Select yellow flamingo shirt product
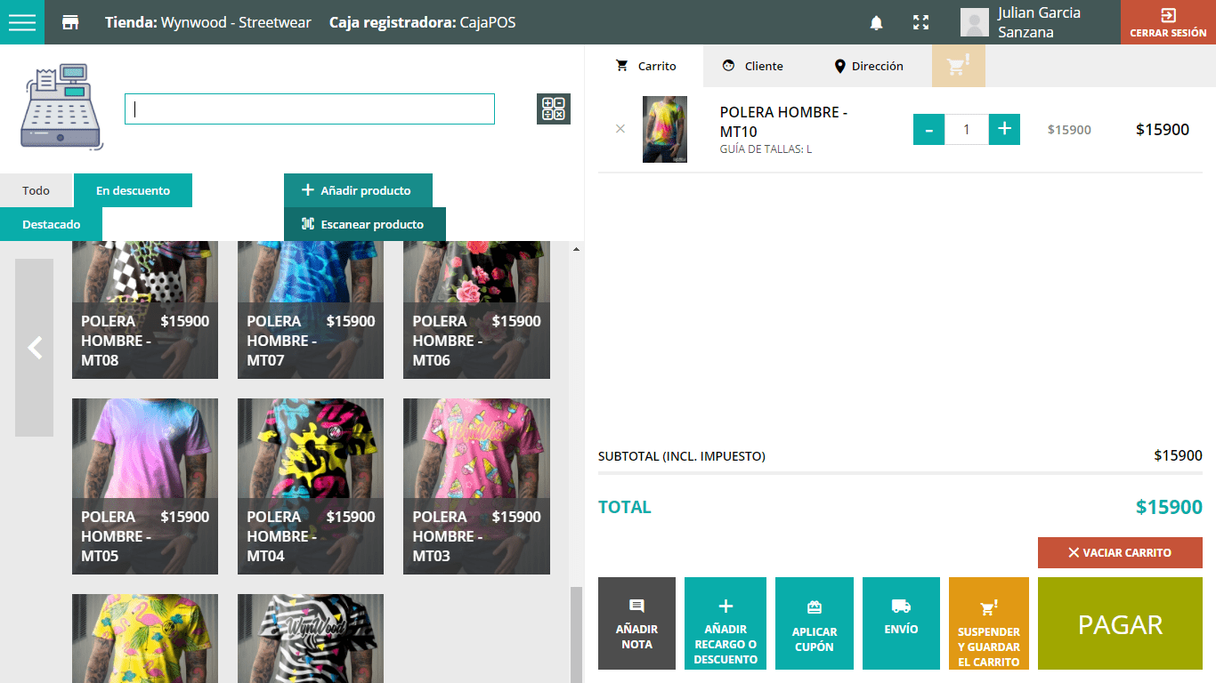The height and width of the screenshot is (683, 1216). 145,639
